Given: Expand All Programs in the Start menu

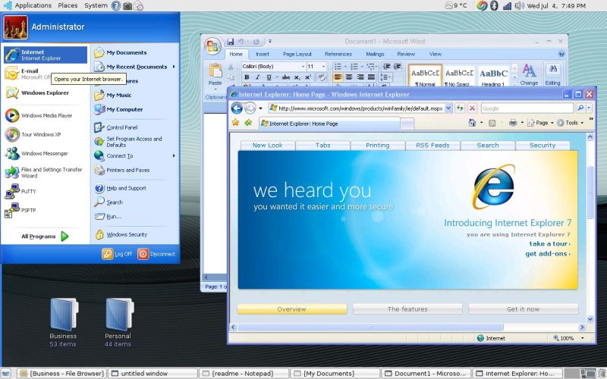Looking at the screenshot, I should (x=45, y=236).
